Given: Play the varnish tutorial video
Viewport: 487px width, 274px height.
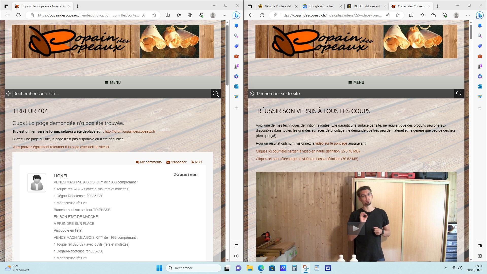Looking at the screenshot, I should pyautogui.click(x=356, y=229).
